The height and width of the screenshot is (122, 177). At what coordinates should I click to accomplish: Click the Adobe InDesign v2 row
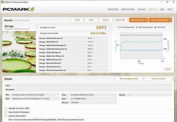pos(74,52)
